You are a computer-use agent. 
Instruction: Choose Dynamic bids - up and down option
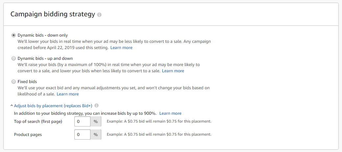click(x=13, y=59)
